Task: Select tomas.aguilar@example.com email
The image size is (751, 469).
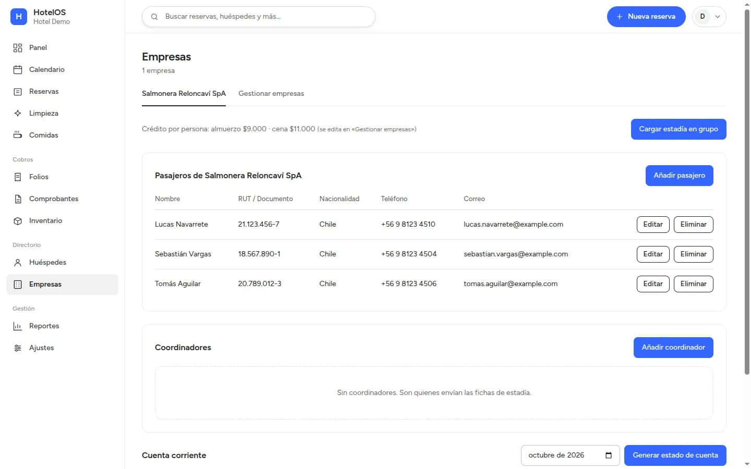Action: [x=511, y=284]
